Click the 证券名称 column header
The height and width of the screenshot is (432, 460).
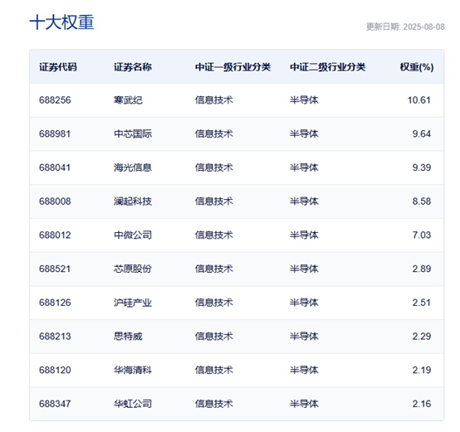coord(133,67)
